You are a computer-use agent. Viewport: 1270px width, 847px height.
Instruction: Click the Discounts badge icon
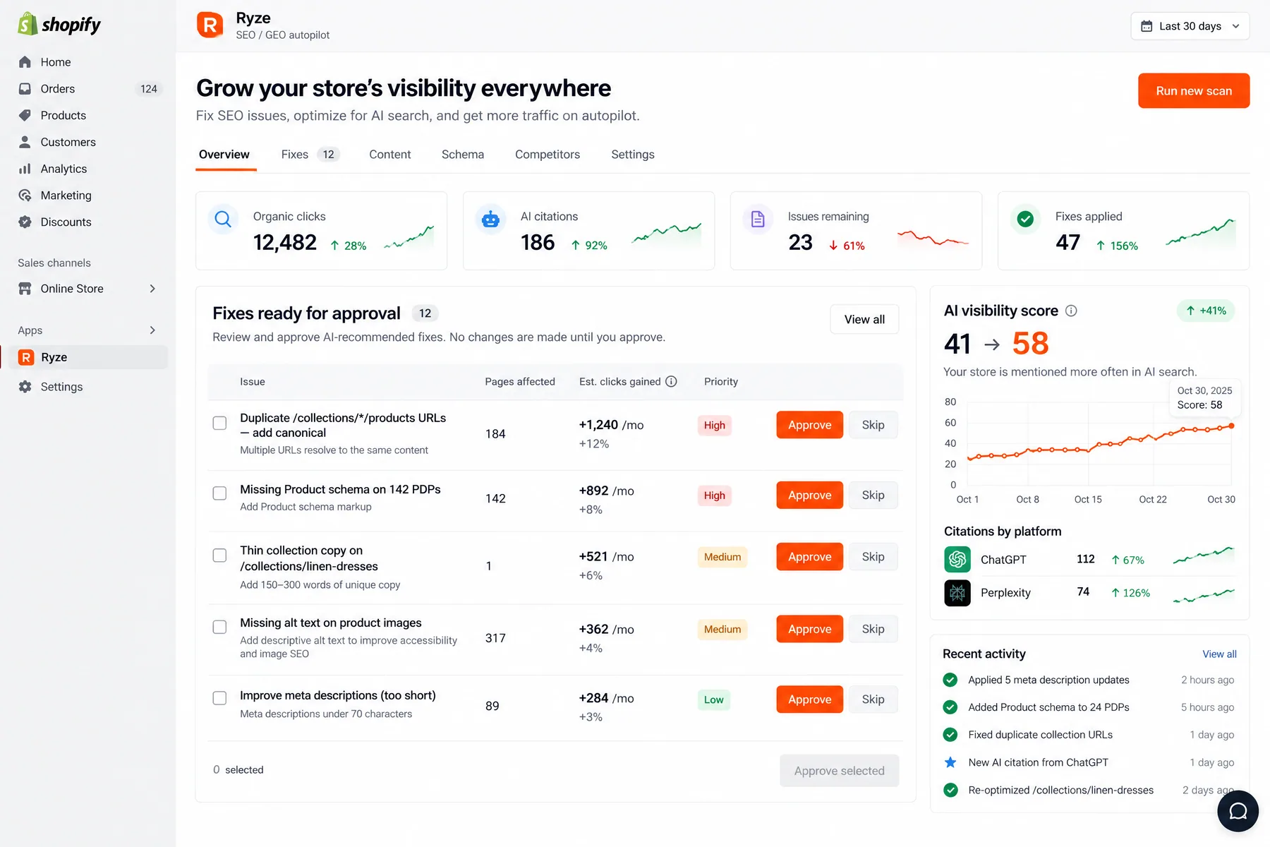pyautogui.click(x=25, y=222)
